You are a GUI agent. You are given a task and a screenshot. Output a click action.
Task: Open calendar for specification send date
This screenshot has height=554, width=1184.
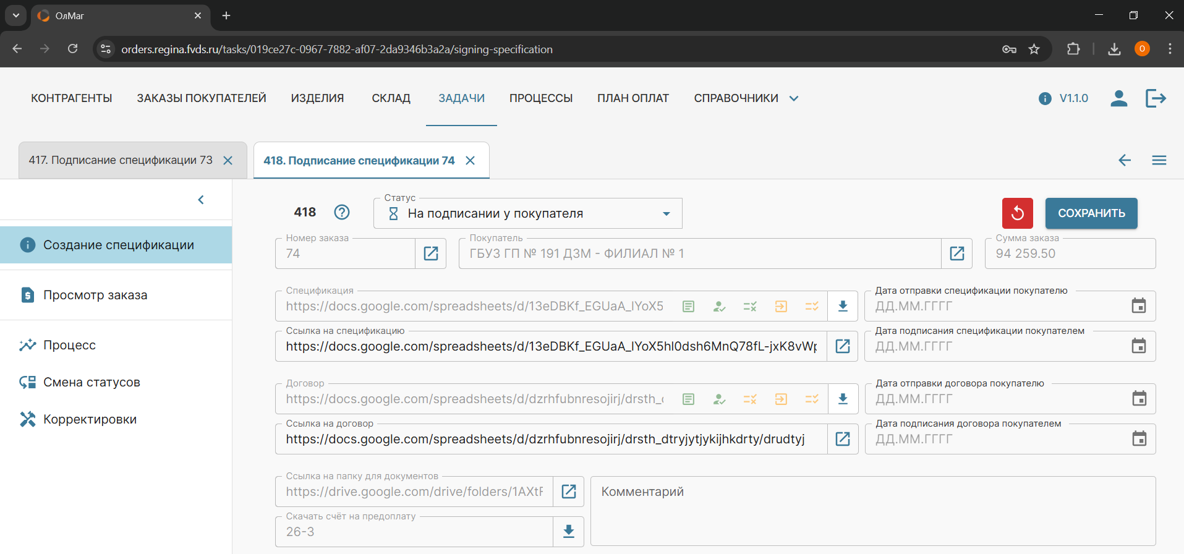coord(1138,306)
